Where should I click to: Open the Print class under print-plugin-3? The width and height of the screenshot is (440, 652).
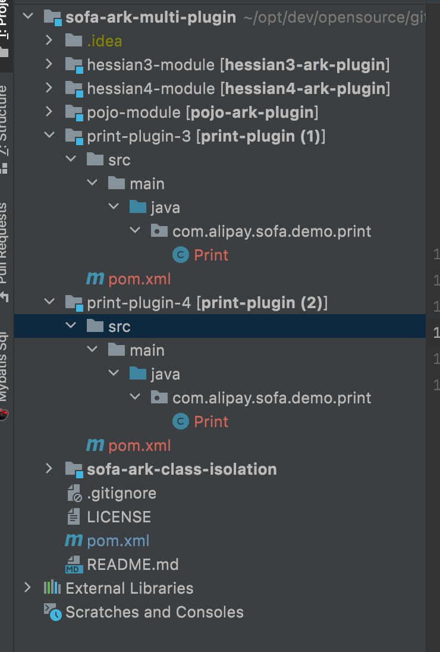point(211,255)
